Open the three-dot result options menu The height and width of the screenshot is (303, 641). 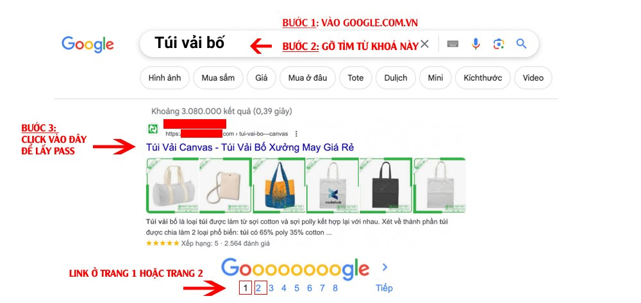[x=296, y=133]
